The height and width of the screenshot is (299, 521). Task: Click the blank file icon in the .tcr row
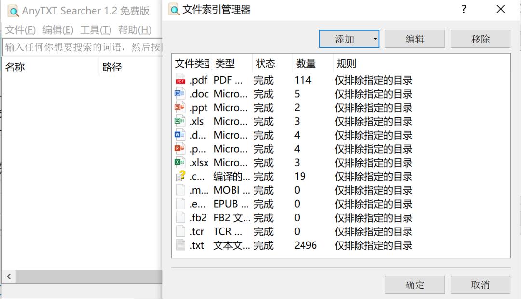(180, 231)
